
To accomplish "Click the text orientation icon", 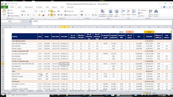I will [59, 11].
